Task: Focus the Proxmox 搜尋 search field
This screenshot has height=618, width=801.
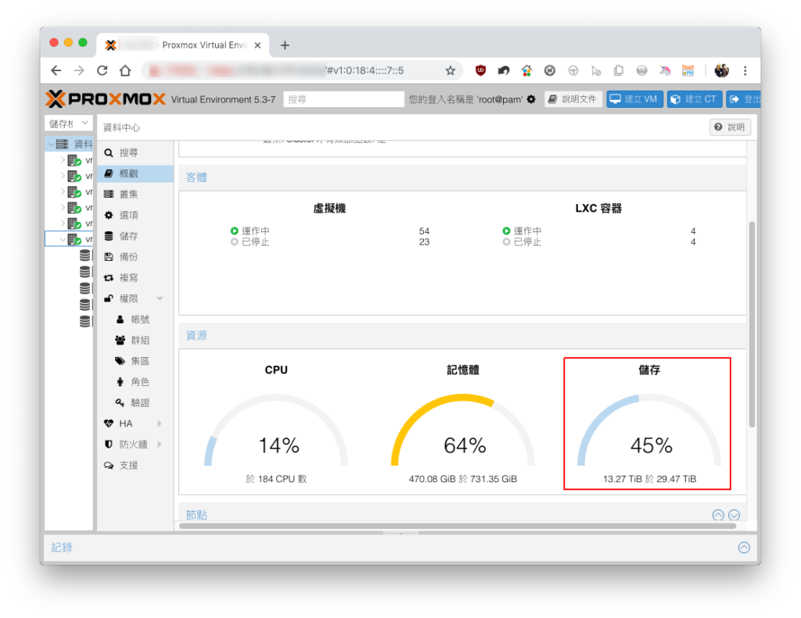Action: click(343, 99)
